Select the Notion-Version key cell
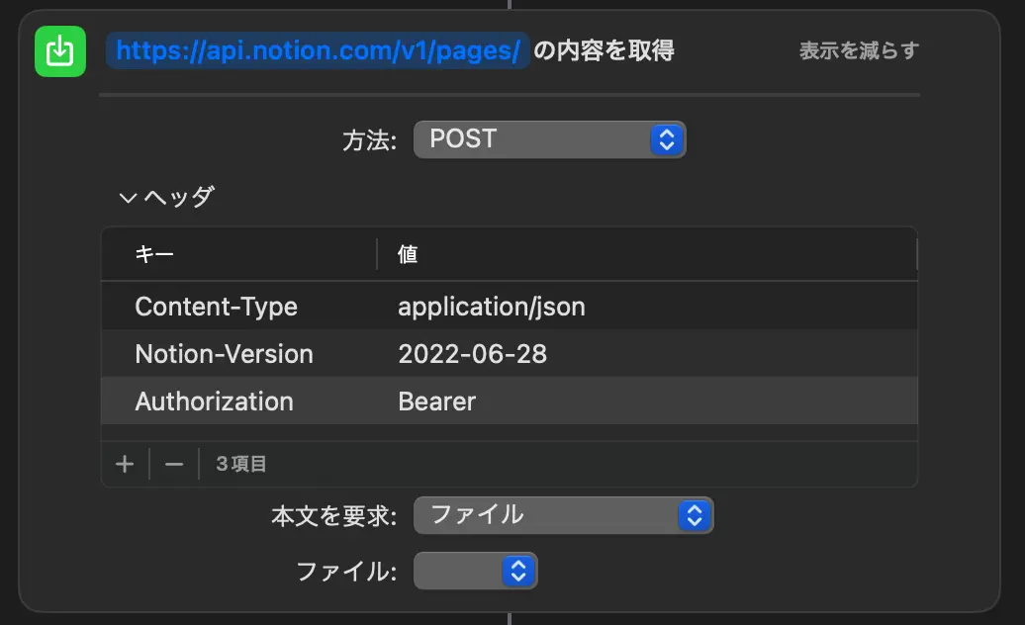The image size is (1025, 625). [225, 354]
